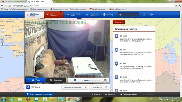The image size is (182, 102).
Task: Open Firefox from the taskbar
Action: [28, 99]
